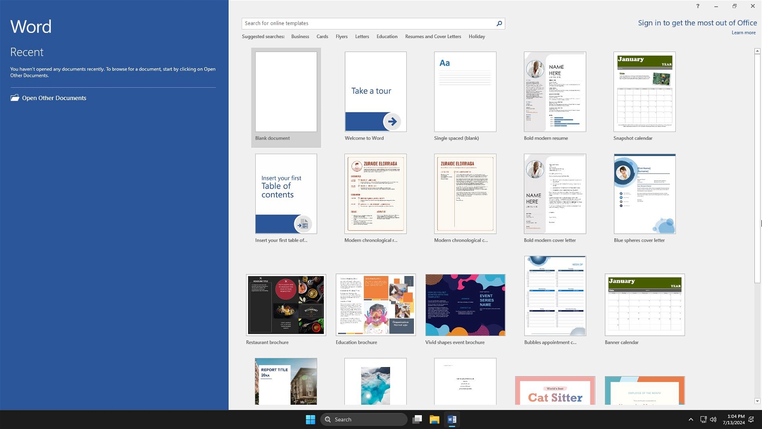The height and width of the screenshot is (429, 762).
Task: Open the Word icon in the taskbar
Action: (451, 419)
